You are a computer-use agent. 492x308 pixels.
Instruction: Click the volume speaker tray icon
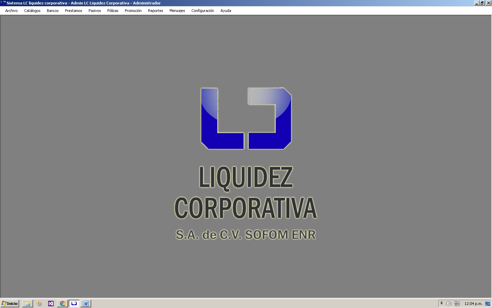point(449,304)
